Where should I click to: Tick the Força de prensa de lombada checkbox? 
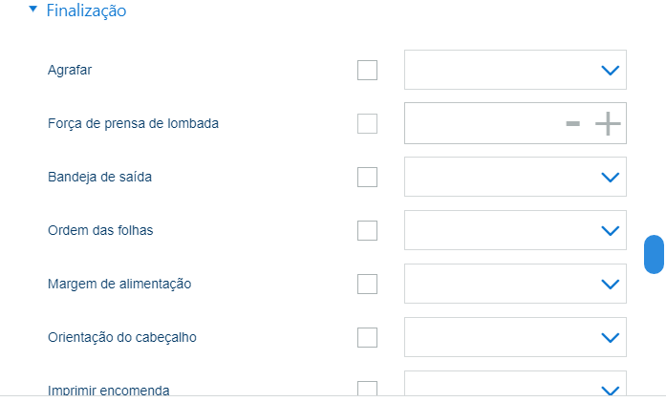(367, 124)
